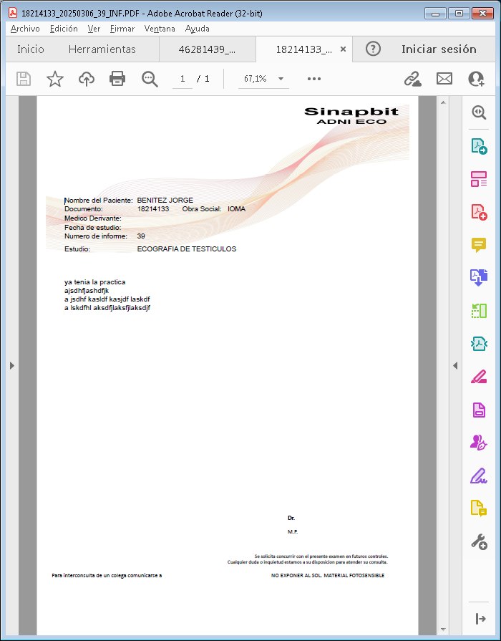Open the Archivo menu
The image size is (501, 641).
(25, 29)
